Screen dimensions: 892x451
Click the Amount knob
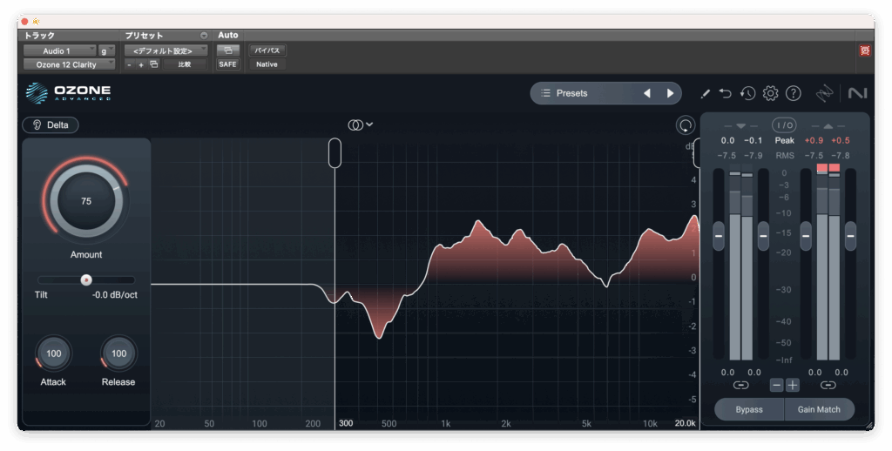85,201
